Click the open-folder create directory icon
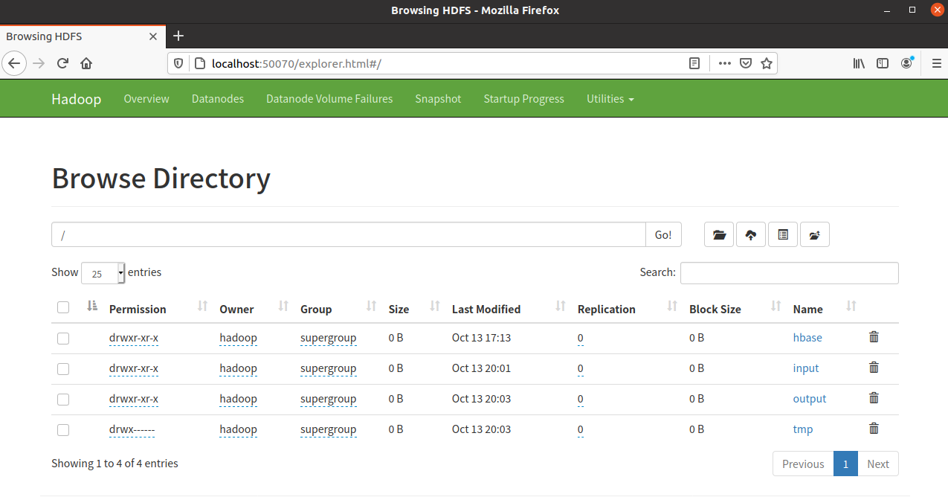This screenshot has height=500, width=948. click(x=719, y=235)
